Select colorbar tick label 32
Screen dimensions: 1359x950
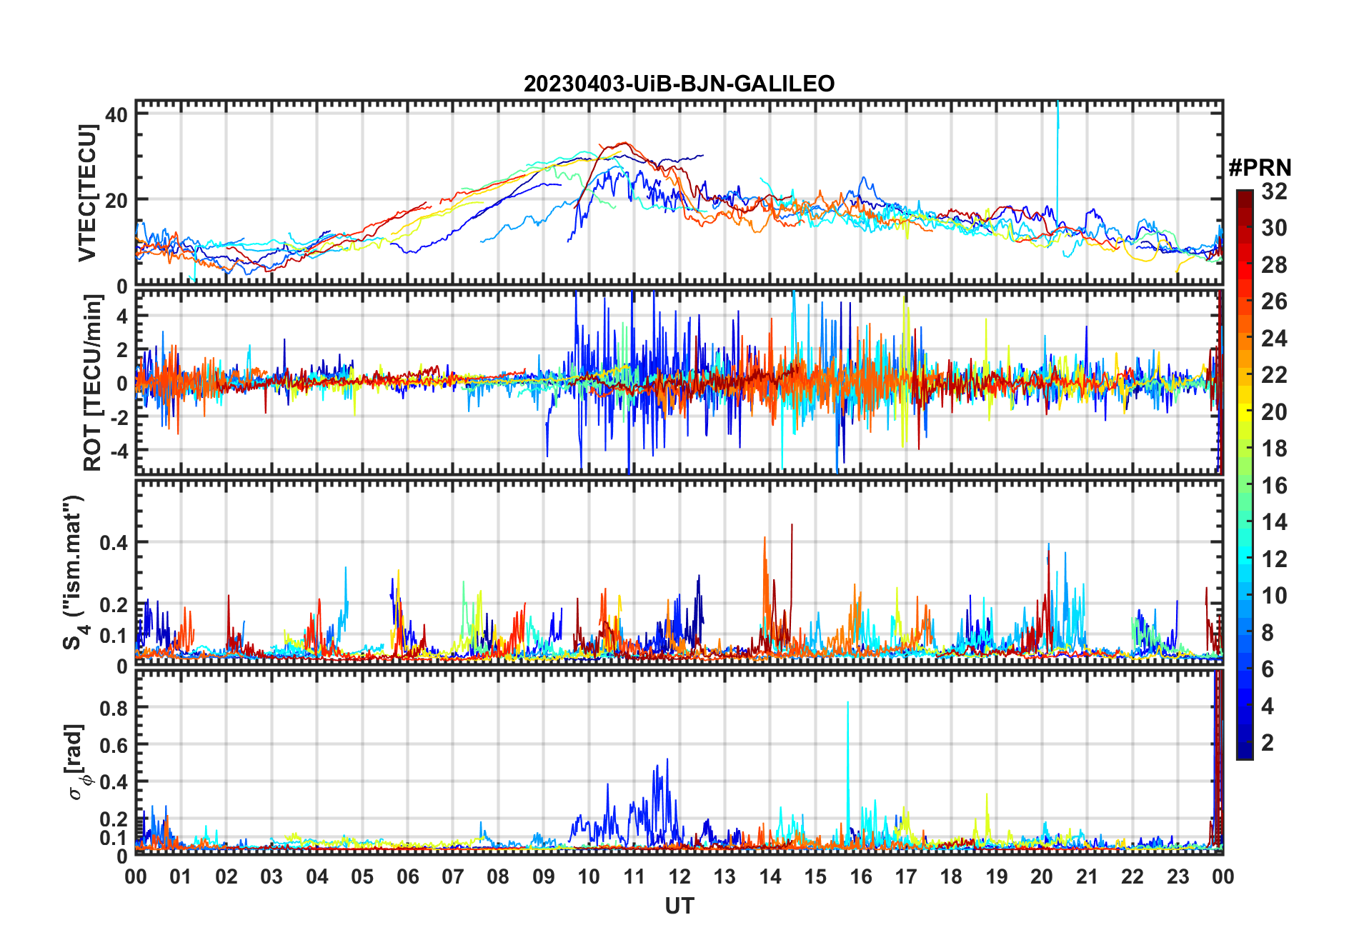coord(1274,191)
